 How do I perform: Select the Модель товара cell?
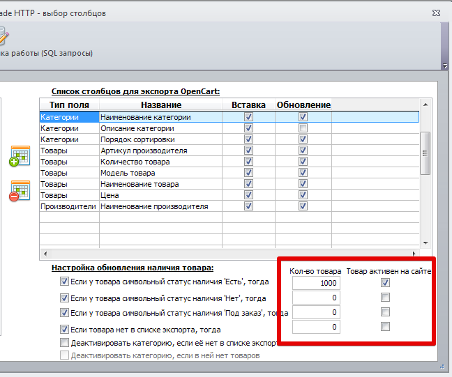tap(160, 173)
